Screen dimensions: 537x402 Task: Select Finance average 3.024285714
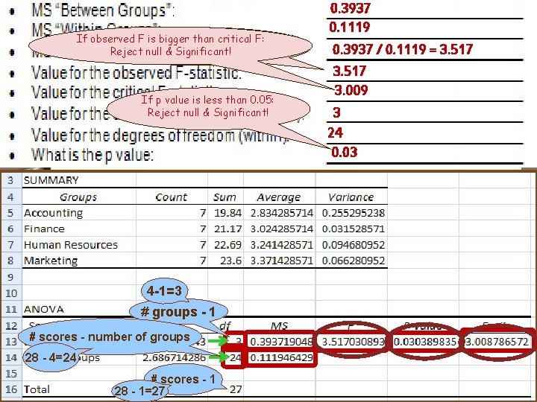click(279, 229)
